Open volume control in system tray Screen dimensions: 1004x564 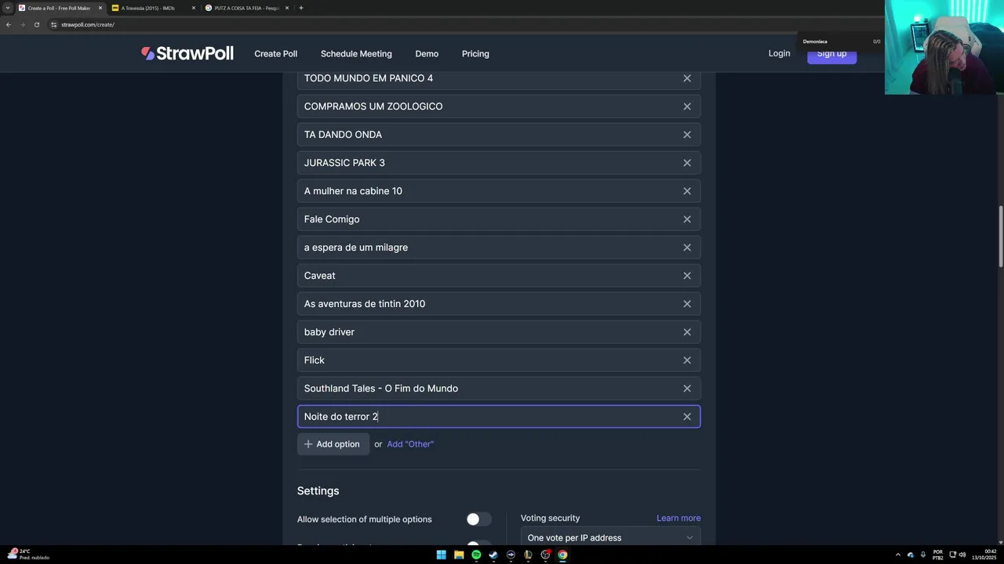962,555
